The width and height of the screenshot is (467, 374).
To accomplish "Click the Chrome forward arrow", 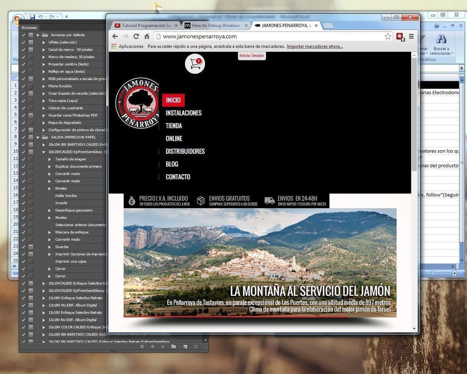I will (126, 37).
